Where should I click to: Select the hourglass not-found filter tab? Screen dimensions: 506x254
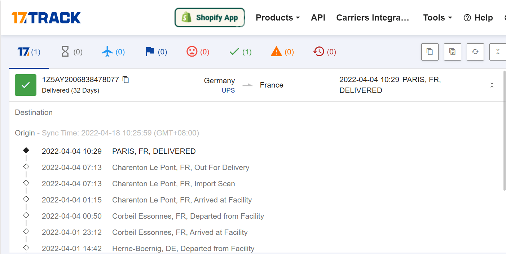72,52
